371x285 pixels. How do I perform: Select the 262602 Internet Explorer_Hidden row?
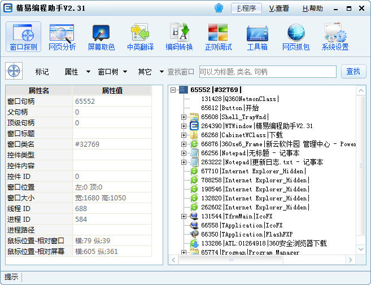pyautogui.click(x=255, y=207)
